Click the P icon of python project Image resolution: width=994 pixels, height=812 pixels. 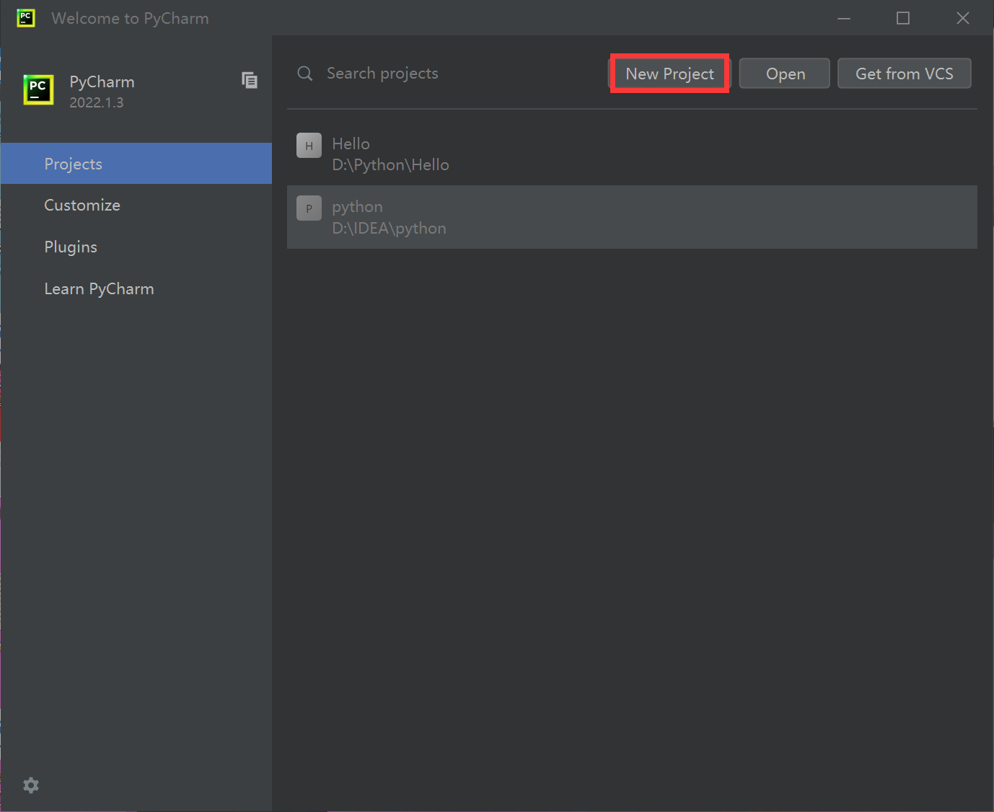pyautogui.click(x=309, y=208)
